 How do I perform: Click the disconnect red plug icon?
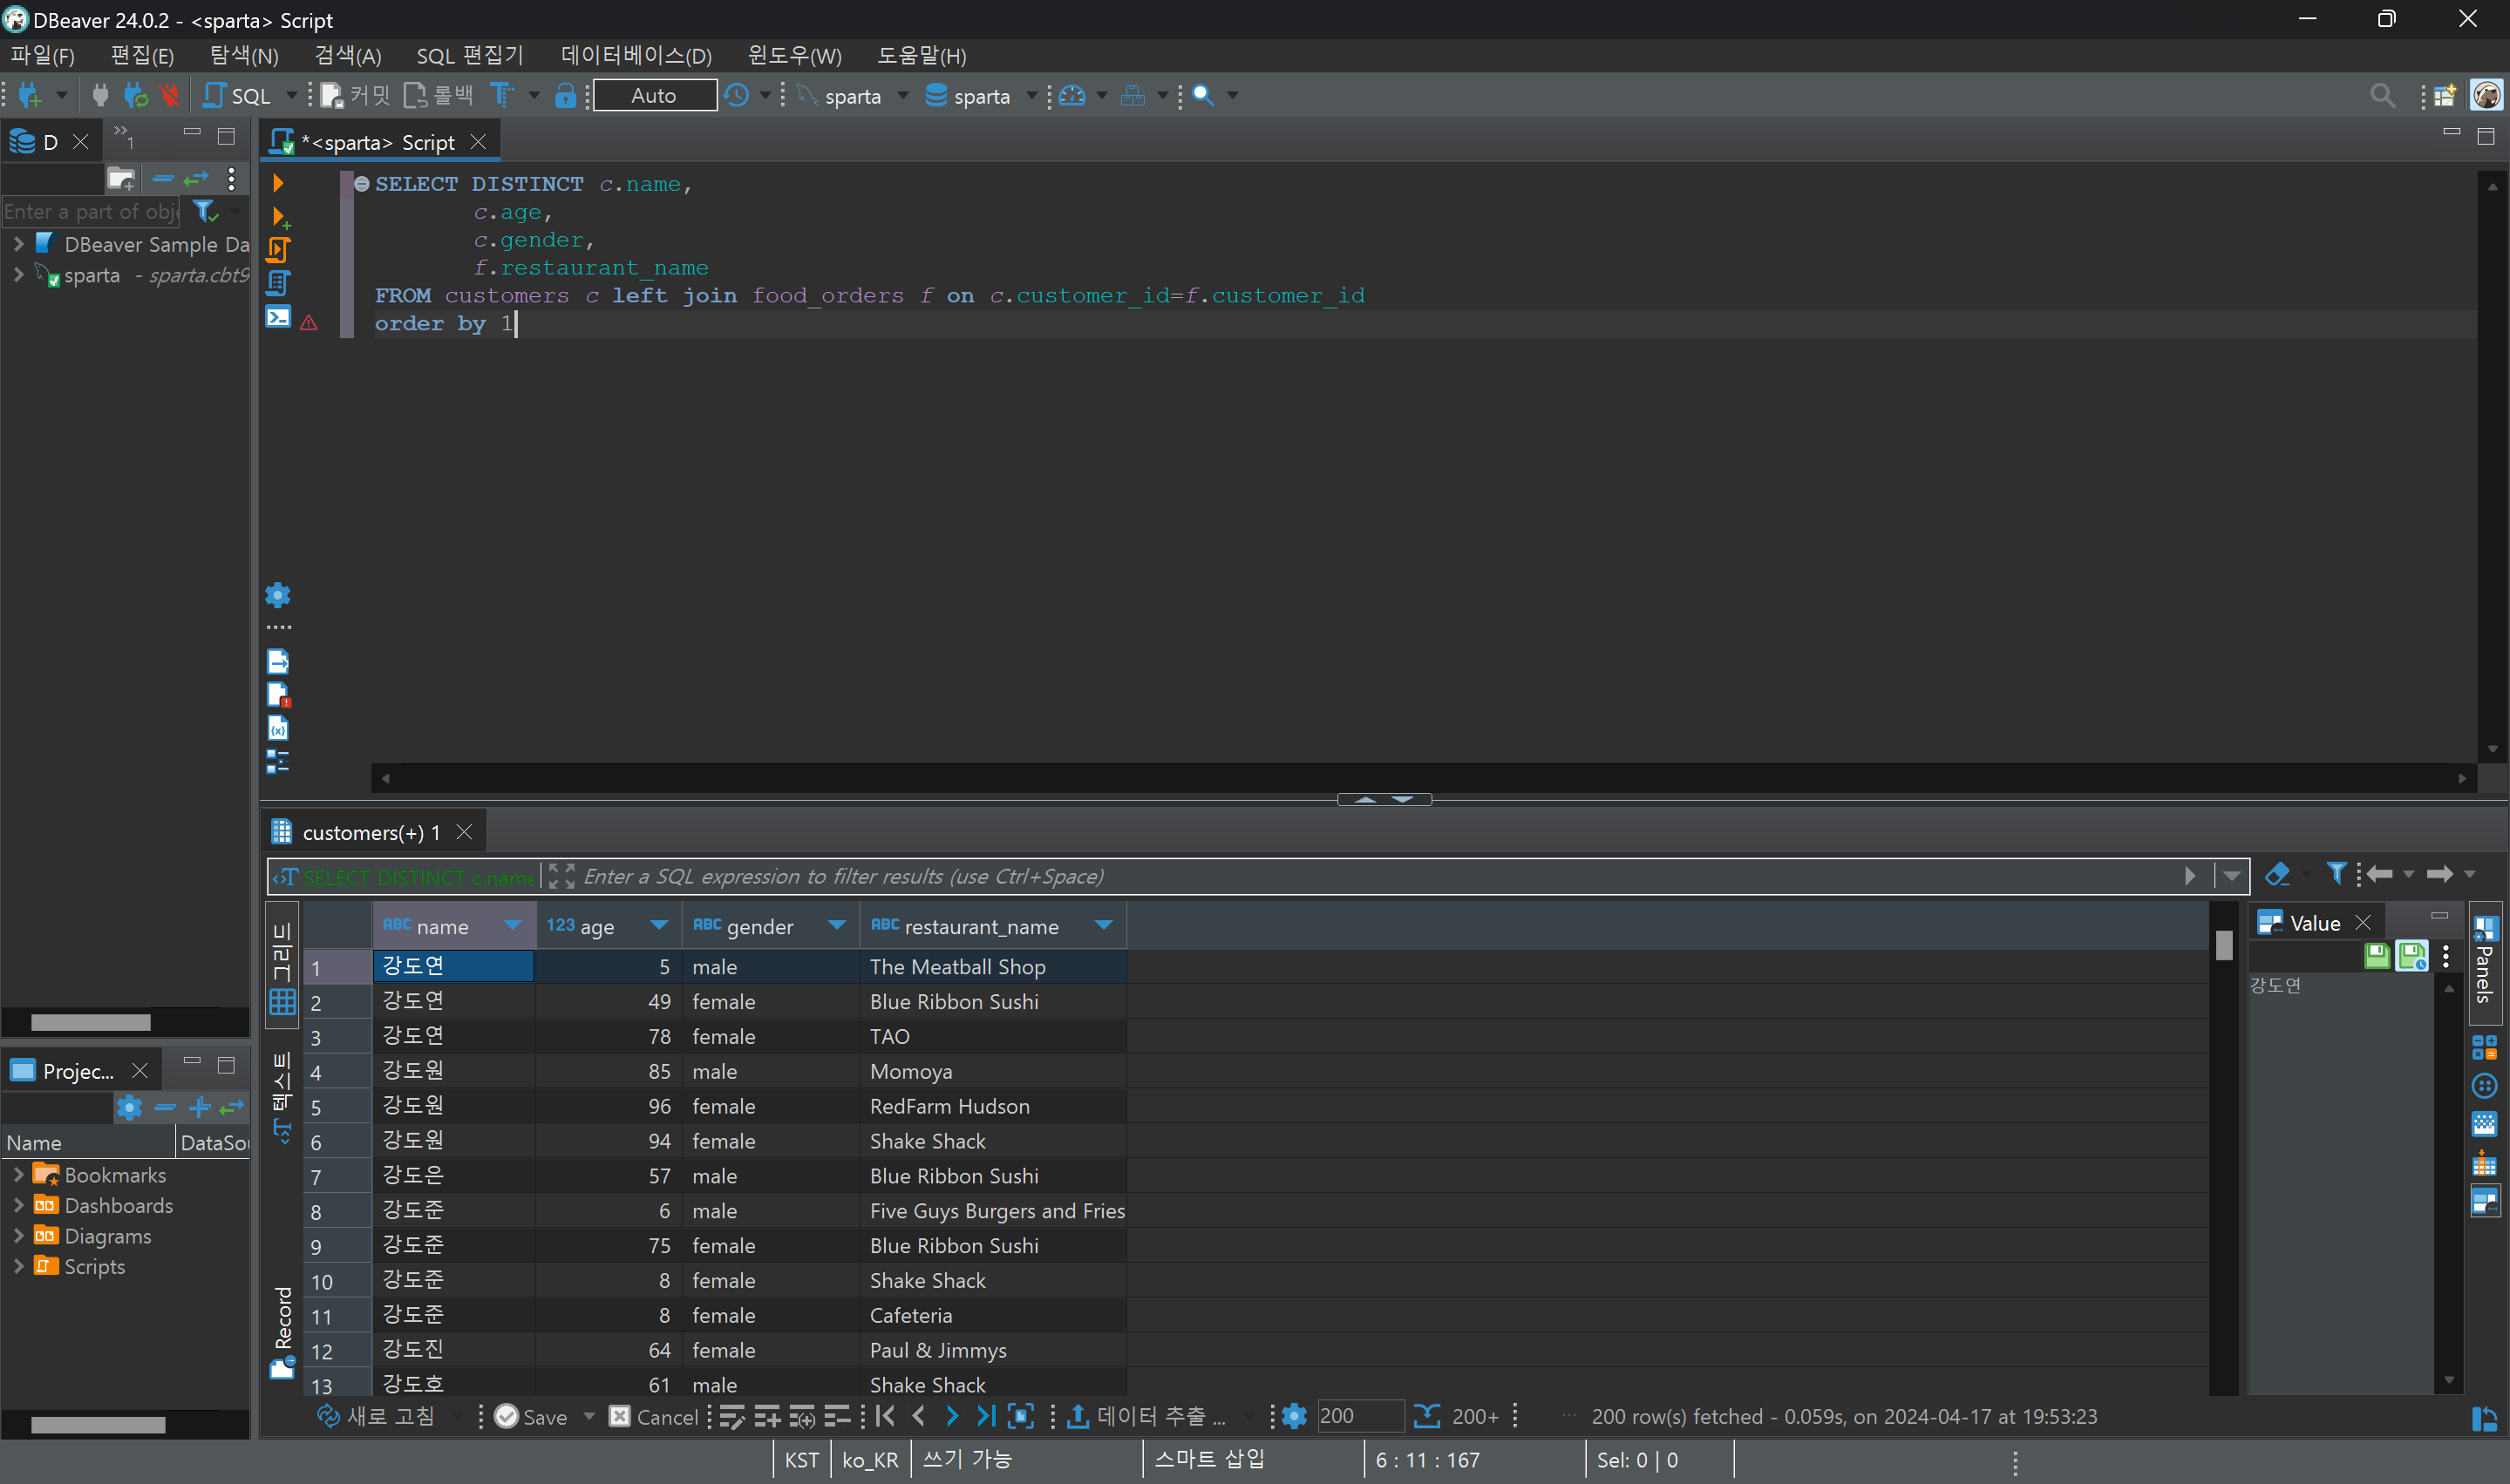pos(169,96)
